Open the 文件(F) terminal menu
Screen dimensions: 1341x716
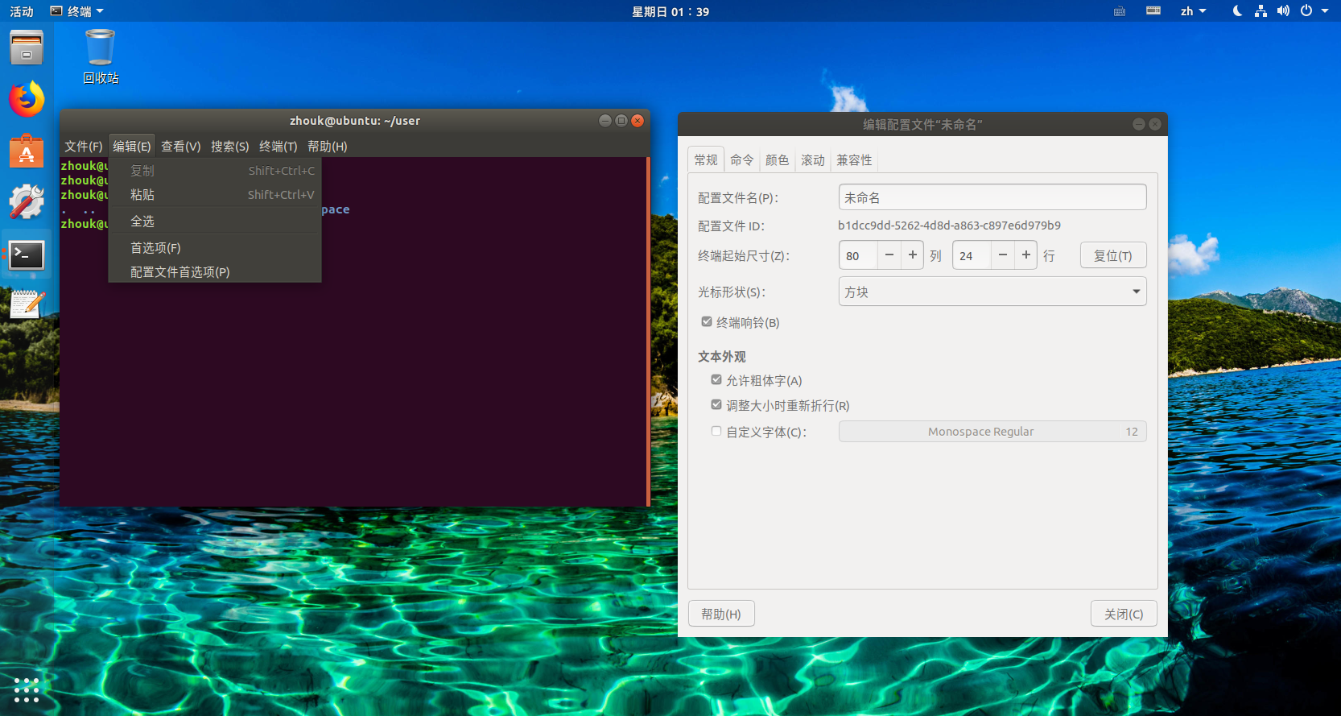click(84, 146)
